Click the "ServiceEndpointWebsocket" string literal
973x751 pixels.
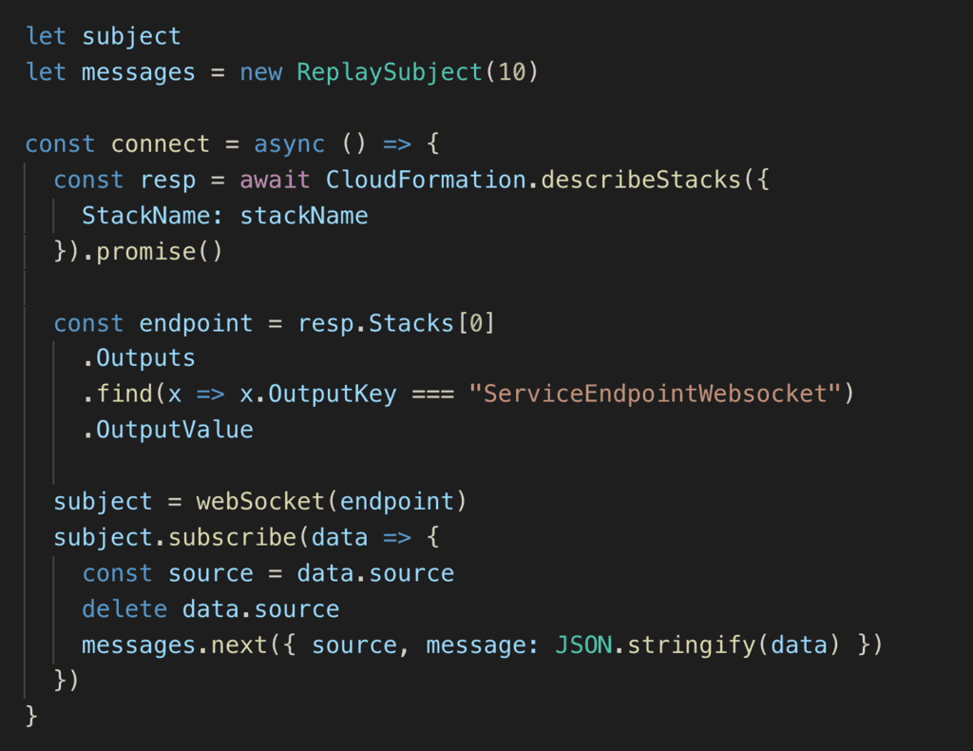coord(655,395)
